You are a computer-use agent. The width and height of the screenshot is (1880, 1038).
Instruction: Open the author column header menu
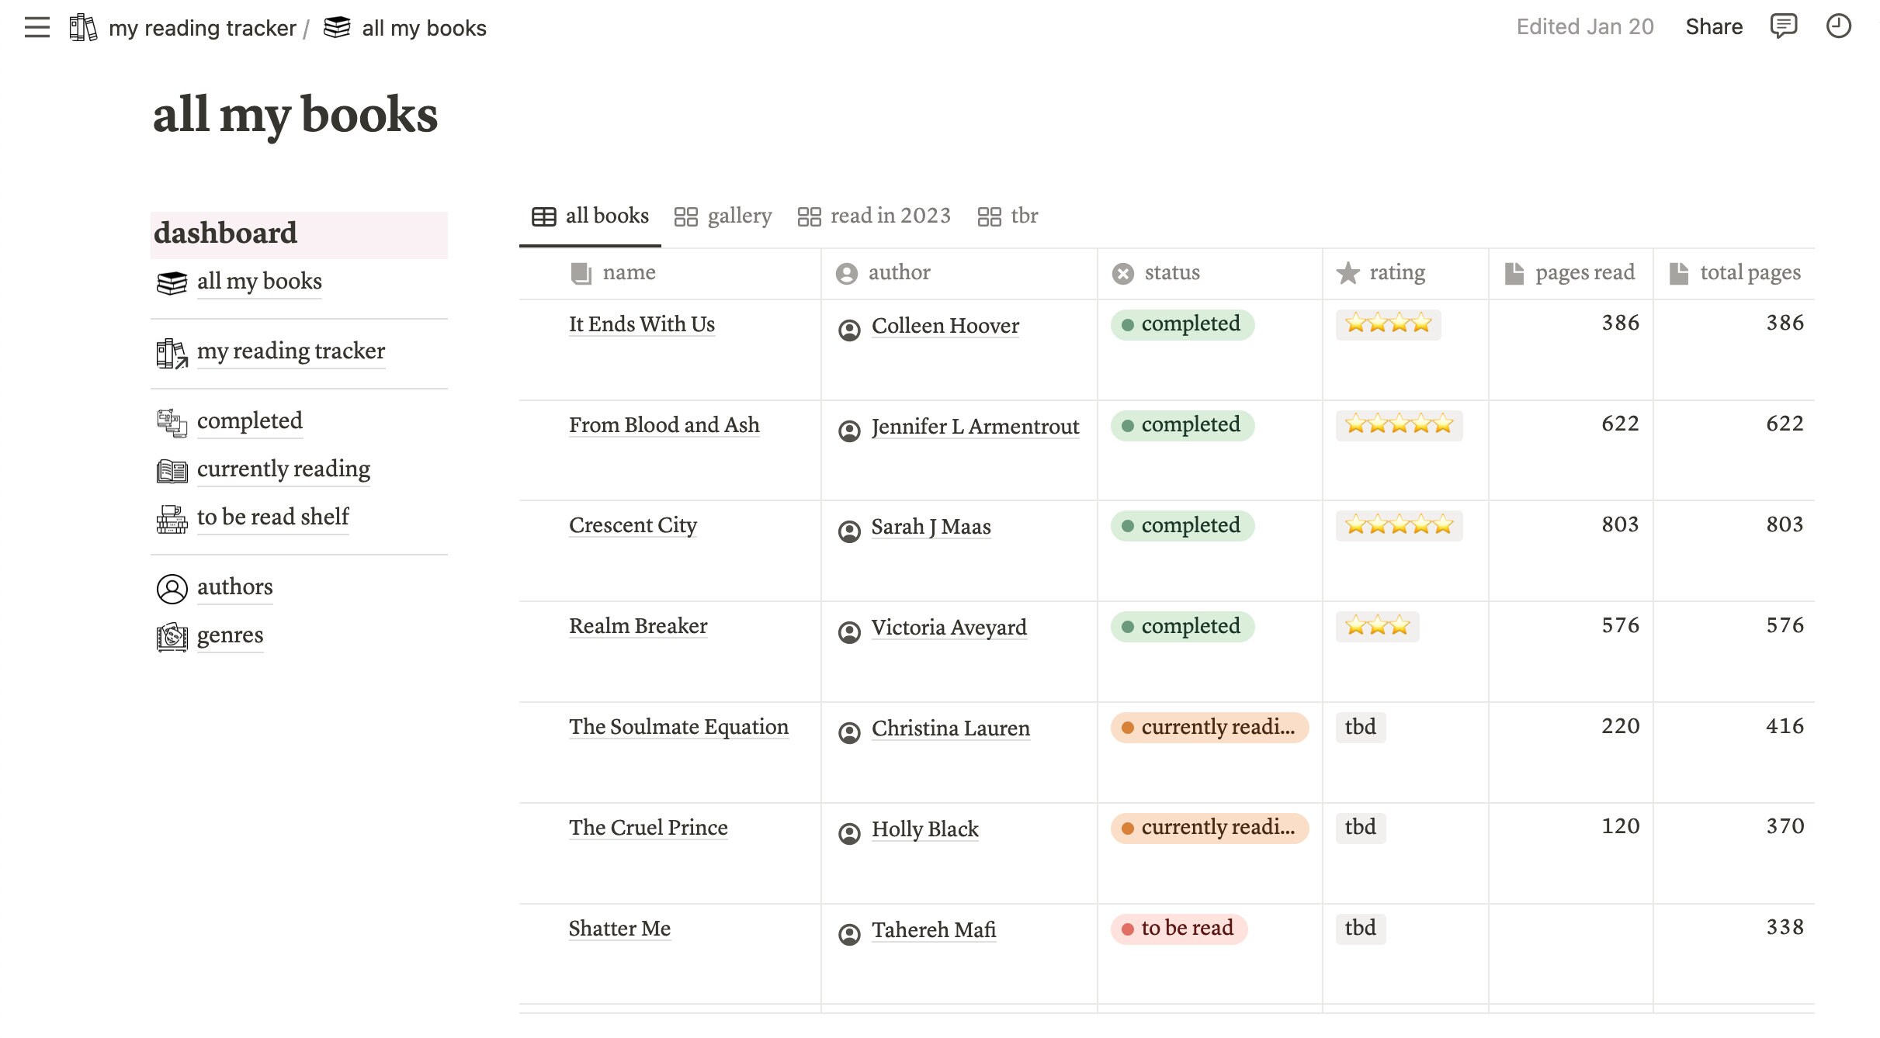(x=900, y=273)
